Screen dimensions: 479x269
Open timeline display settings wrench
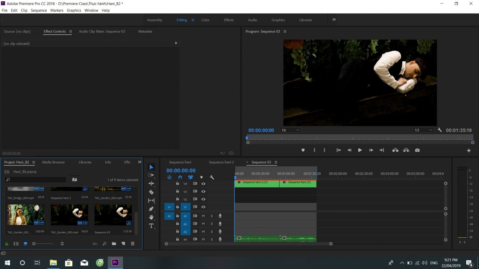tap(212, 177)
